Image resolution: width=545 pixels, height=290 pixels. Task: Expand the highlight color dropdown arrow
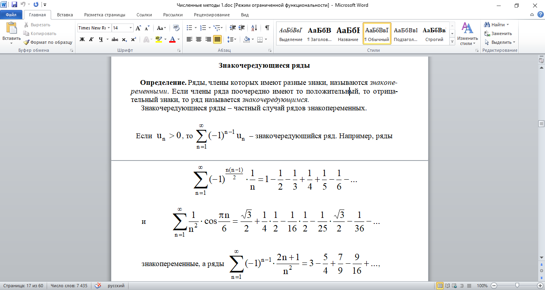tap(166, 39)
